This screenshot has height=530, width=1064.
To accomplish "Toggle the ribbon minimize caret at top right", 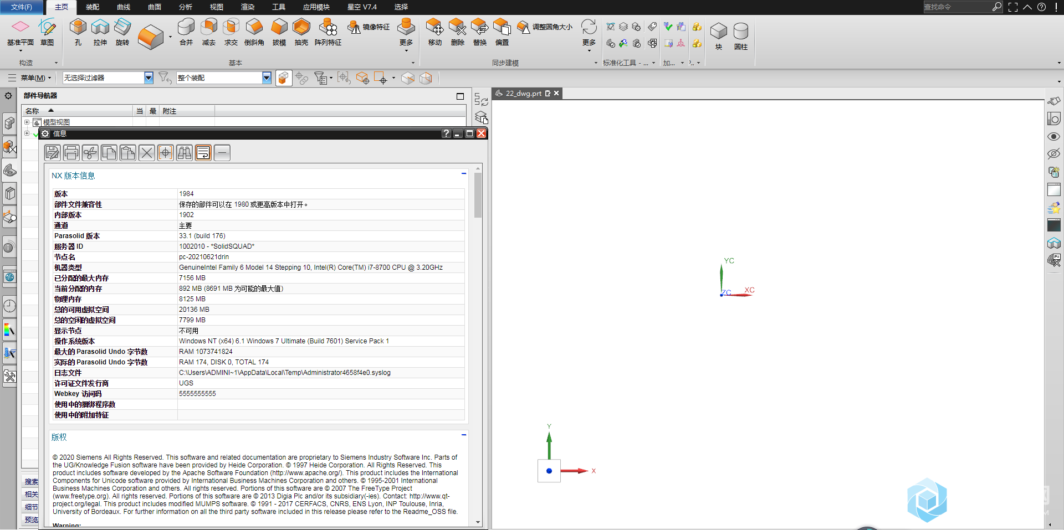I will click(x=1027, y=7).
